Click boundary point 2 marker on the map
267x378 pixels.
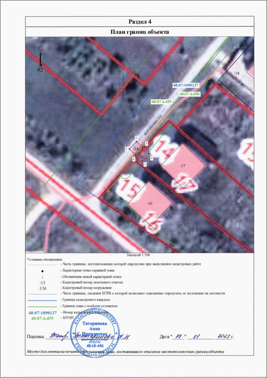pos(136,137)
